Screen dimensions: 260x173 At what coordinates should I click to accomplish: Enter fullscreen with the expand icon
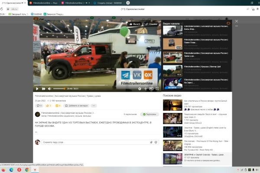pos(157,89)
